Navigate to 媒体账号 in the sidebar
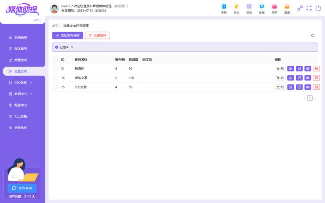This screenshot has width=325, height=203. tap(20, 49)
